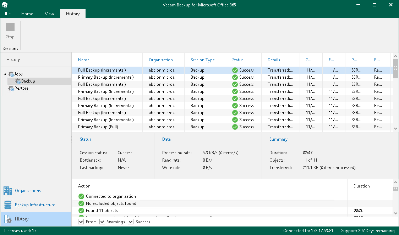Select the Jobs tree item

pyautogui.click(x=18, y=74)
